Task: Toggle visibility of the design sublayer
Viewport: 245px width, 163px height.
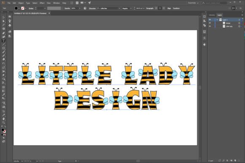Action: [x=210, y=23]
